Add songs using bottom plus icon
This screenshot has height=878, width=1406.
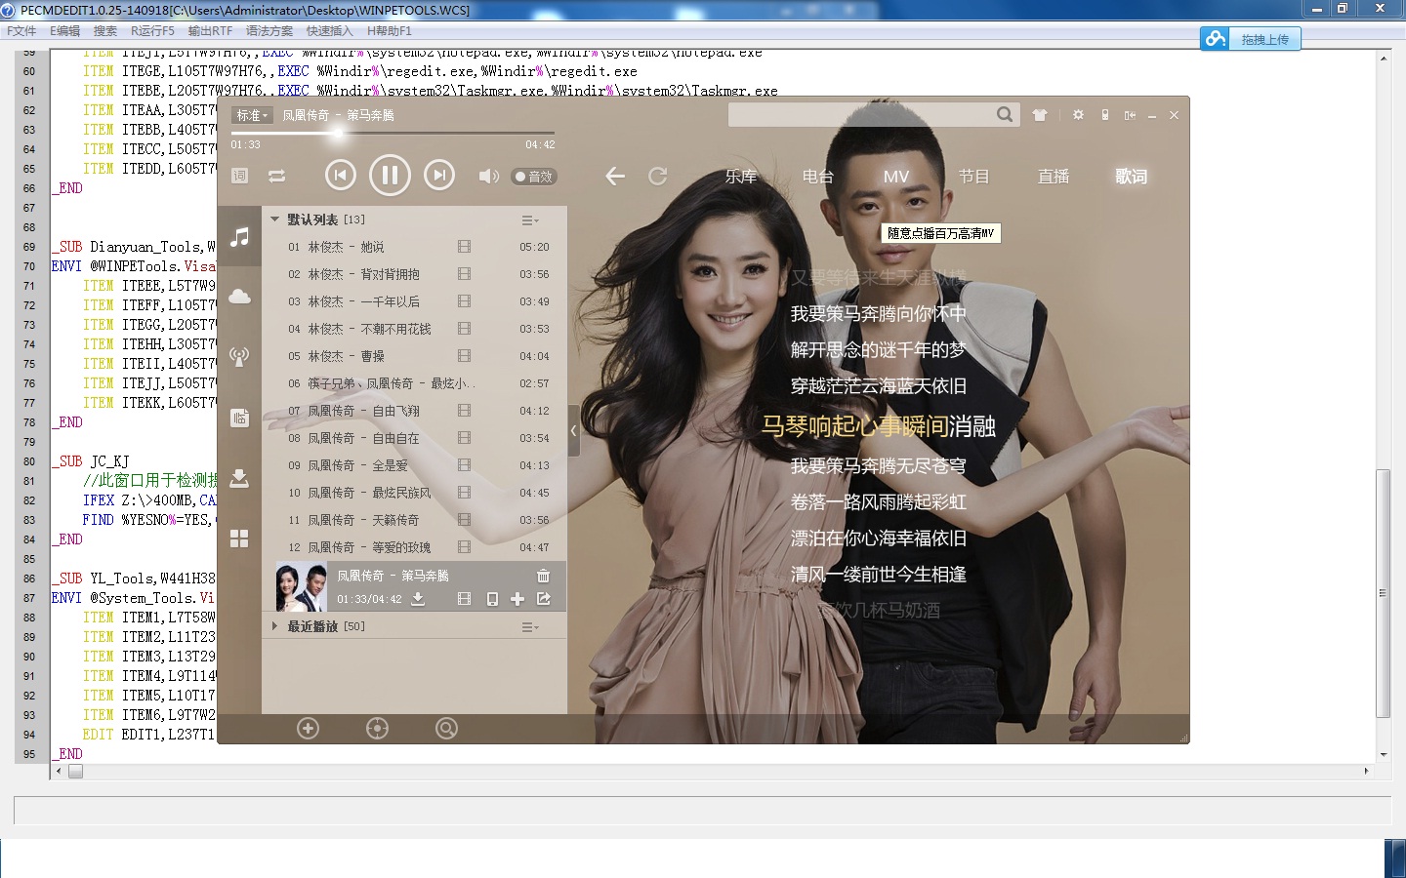point(308,728)
